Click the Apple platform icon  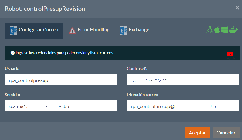coord(217,30)
